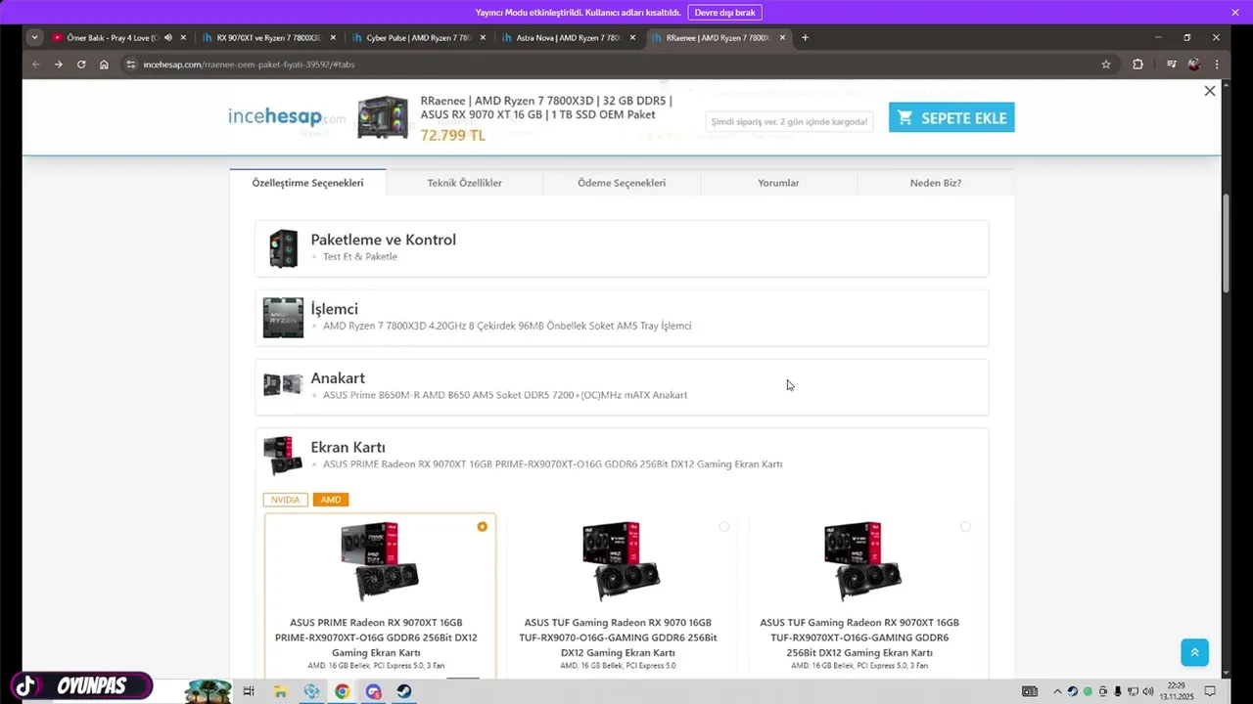Expand the Paketleme ve Kontrol section

pyautogui.click(x=622, y=248)
